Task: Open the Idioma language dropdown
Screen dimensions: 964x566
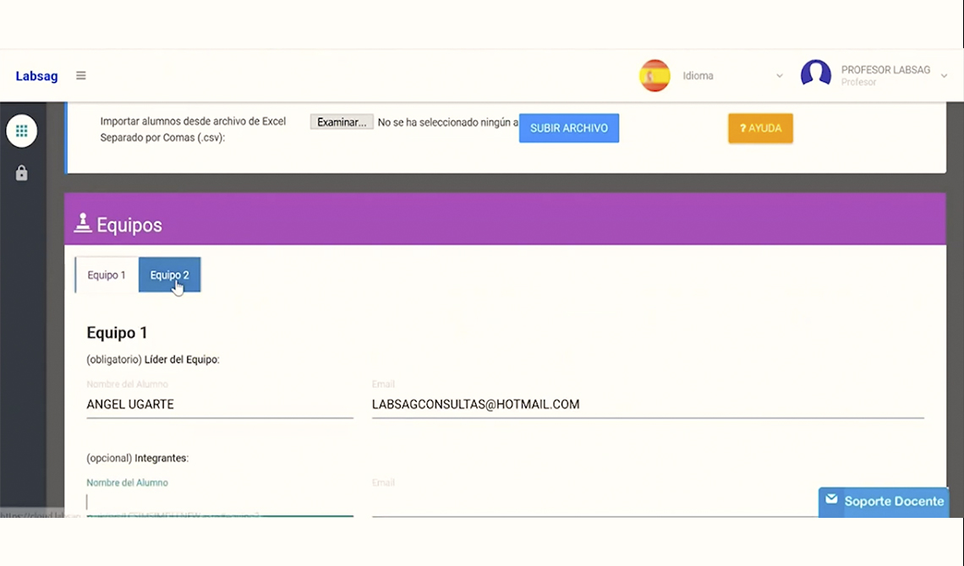Action: click(732, 76)
